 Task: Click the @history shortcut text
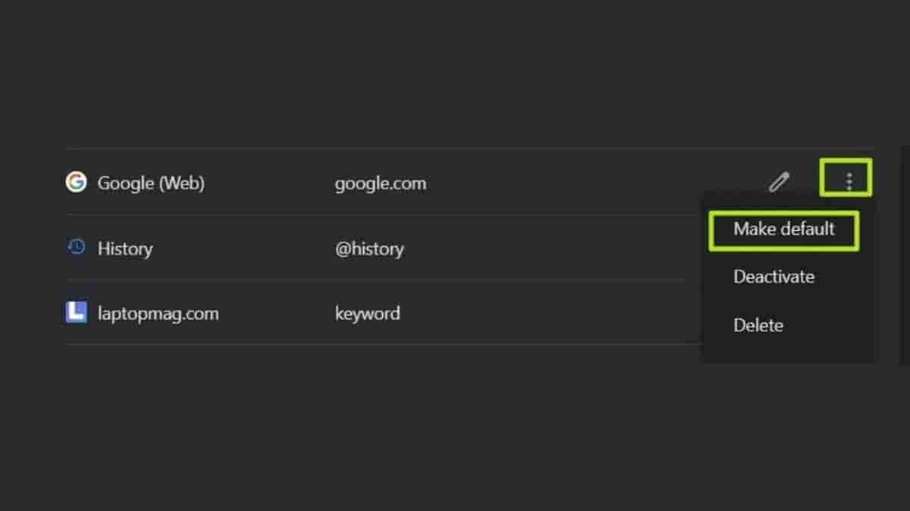(x=369, y=248)
